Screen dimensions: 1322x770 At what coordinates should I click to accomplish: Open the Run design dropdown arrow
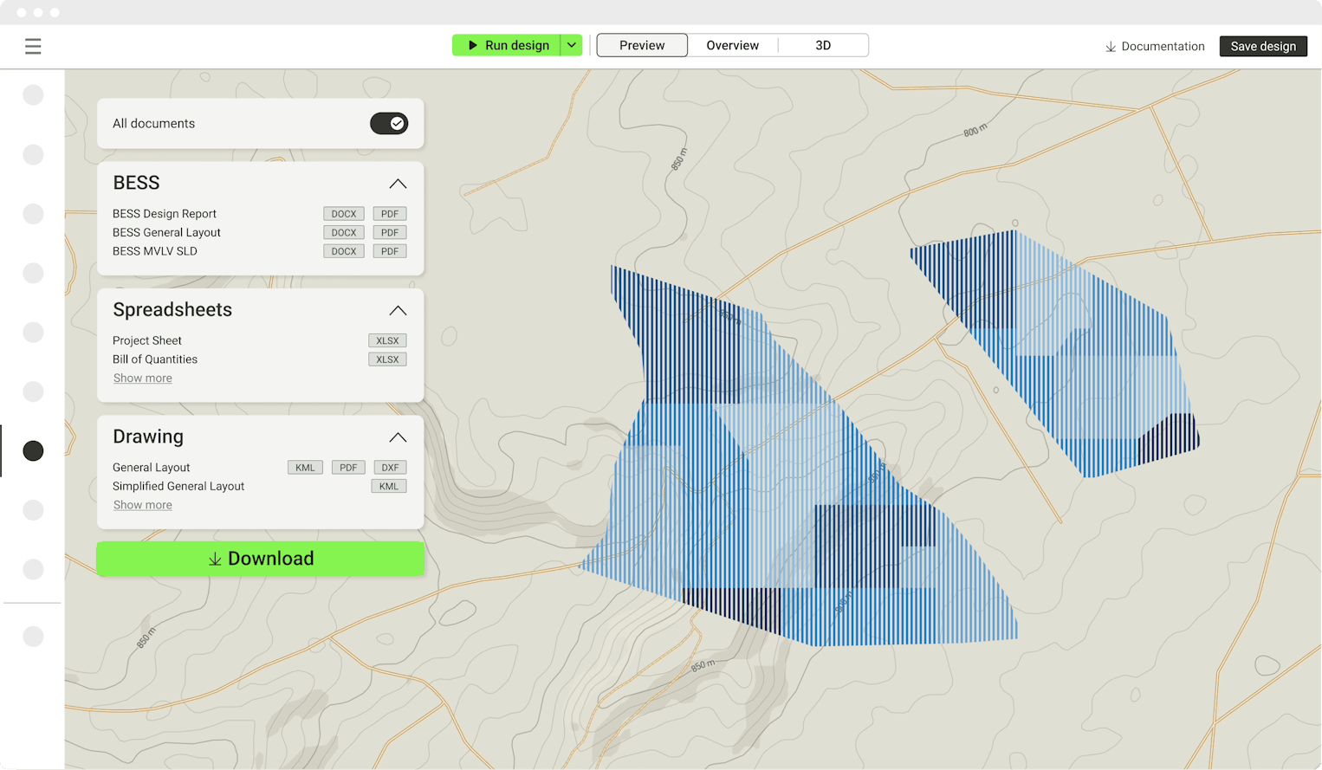click(x=572, y=45)
